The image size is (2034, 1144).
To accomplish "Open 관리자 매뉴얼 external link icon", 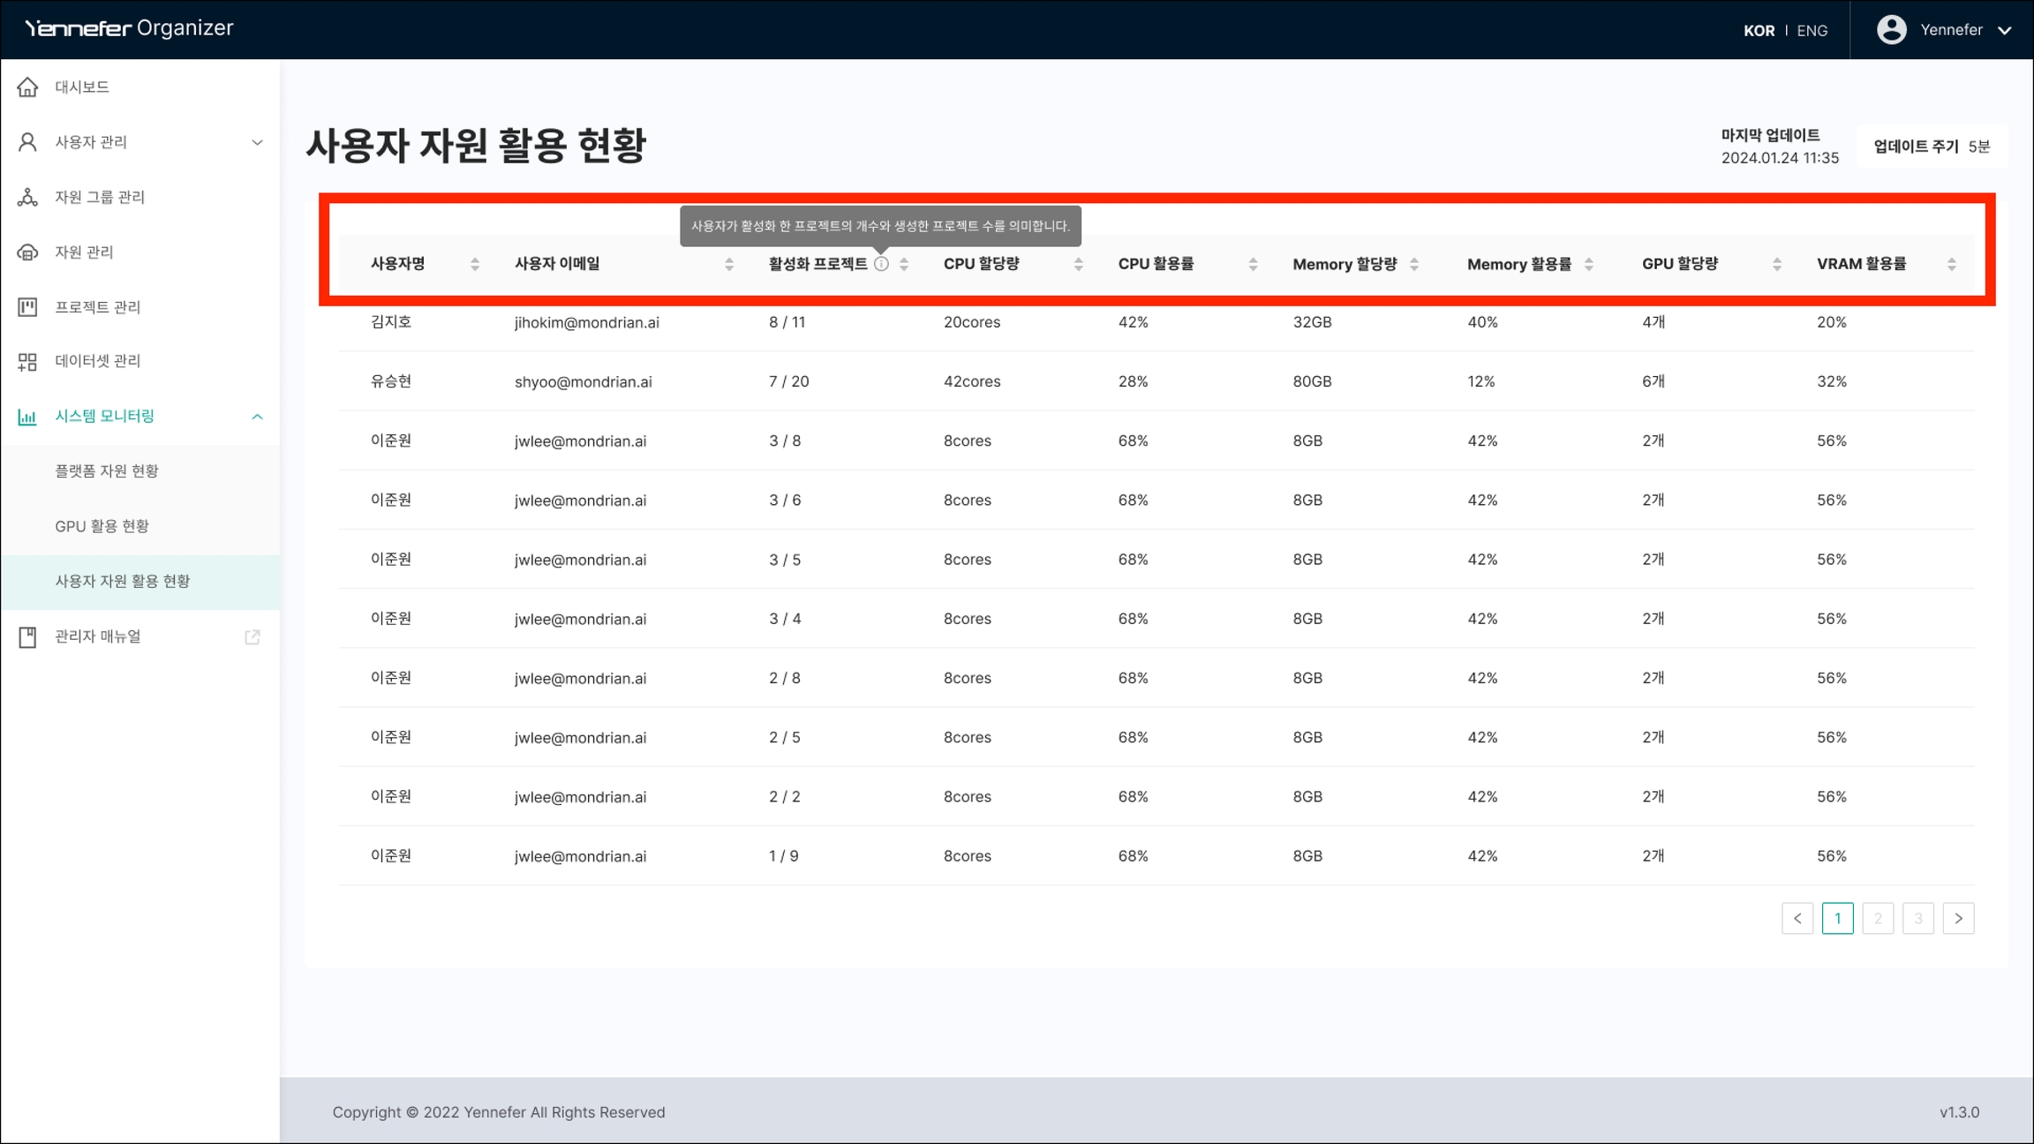I will pos(252,636).
